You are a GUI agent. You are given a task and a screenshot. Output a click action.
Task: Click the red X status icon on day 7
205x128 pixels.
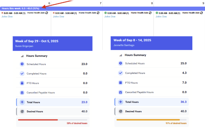point(54,13)
